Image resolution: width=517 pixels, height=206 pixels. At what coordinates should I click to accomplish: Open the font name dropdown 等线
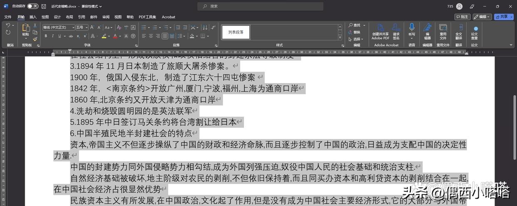[x=59, y=27]
